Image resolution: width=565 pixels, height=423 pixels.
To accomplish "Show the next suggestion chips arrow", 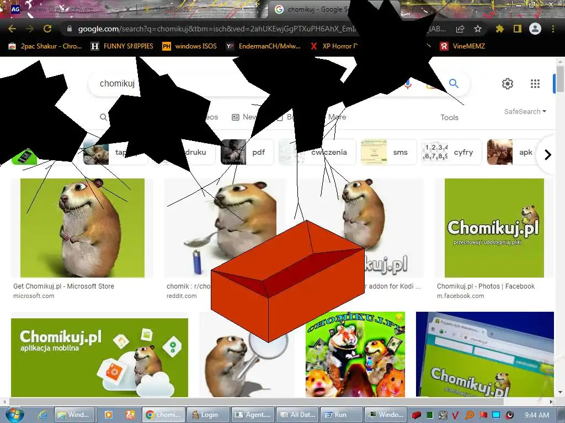I will (548, 155).
